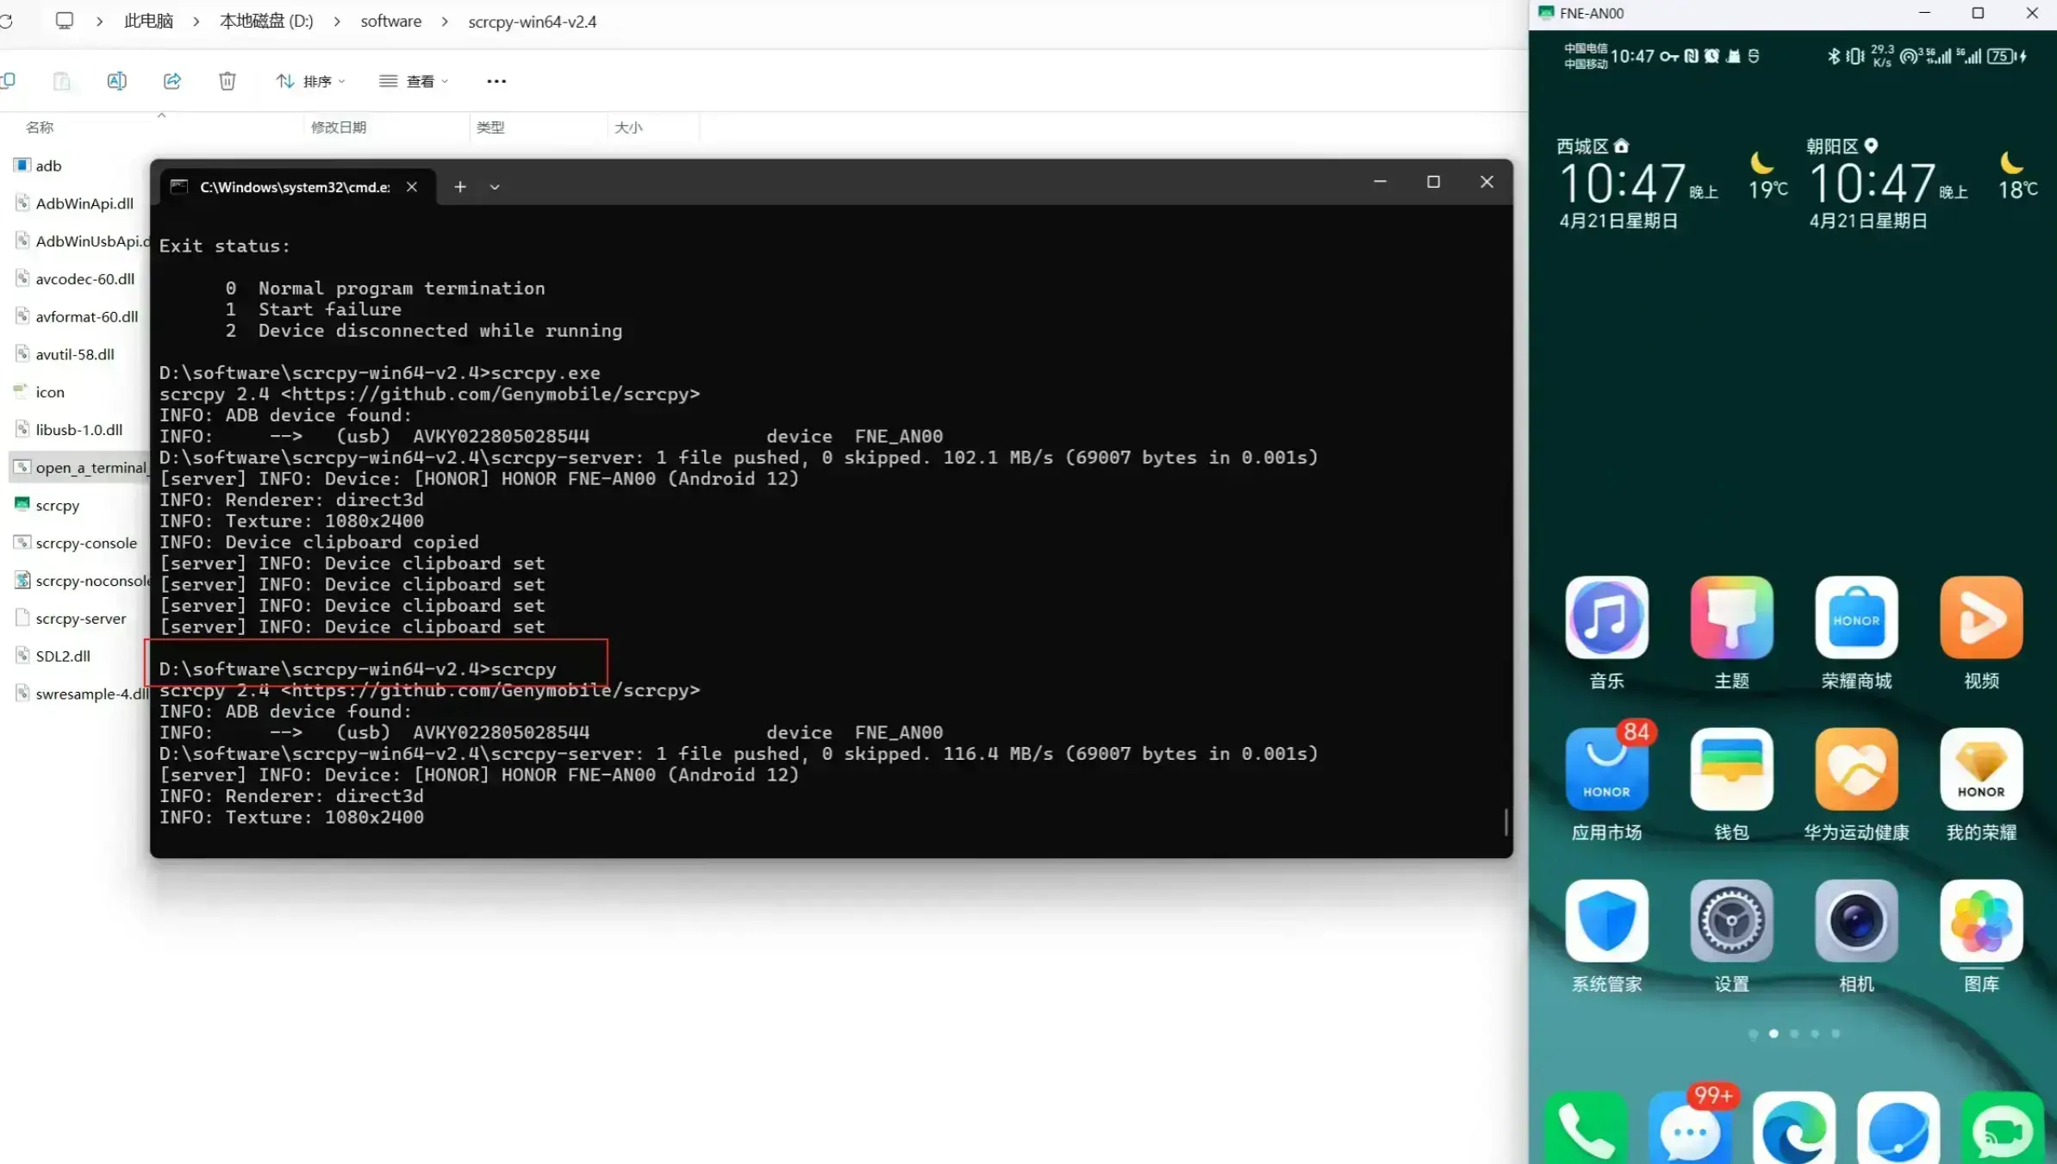Sort by 修改日期 column header
The image size is (2057, 1164).
(x=339, y=128)
